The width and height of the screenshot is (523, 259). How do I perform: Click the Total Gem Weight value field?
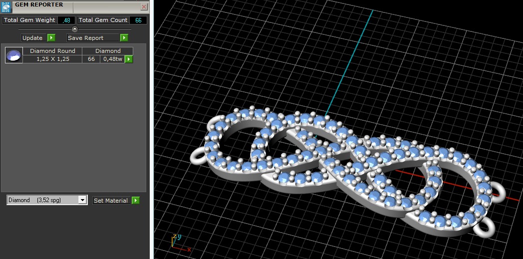coord(66,20)
